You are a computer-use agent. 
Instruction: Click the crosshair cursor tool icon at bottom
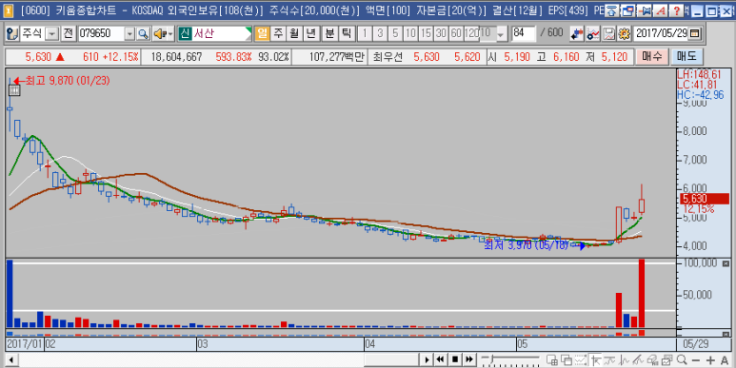pos(596,360)
